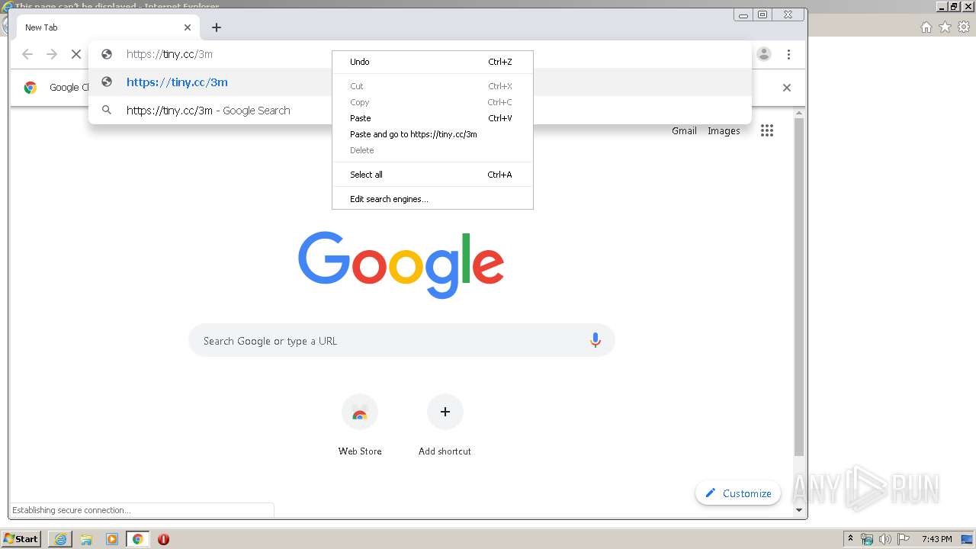Click the Customize button

coord(738,493)
